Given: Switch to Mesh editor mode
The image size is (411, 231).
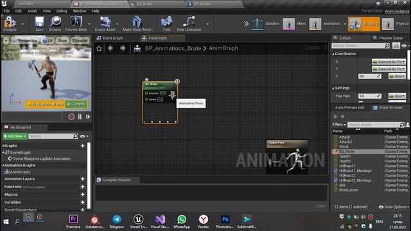Looking at the screenshot, I should [294, 24].
